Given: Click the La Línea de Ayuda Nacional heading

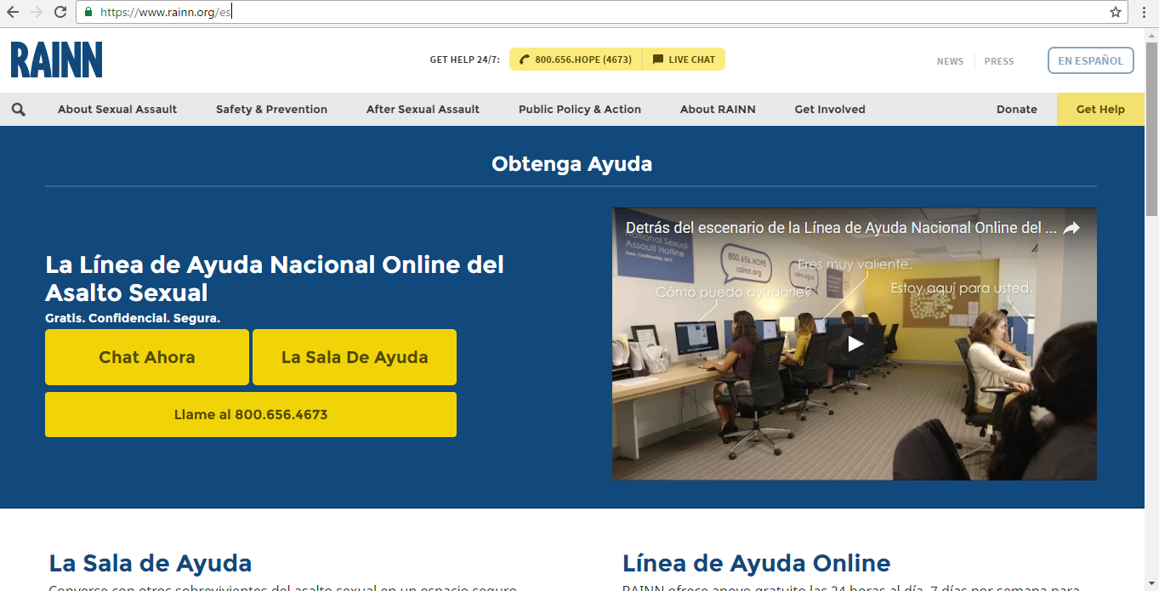Looking at the screenshot, I should pos(275,278).
